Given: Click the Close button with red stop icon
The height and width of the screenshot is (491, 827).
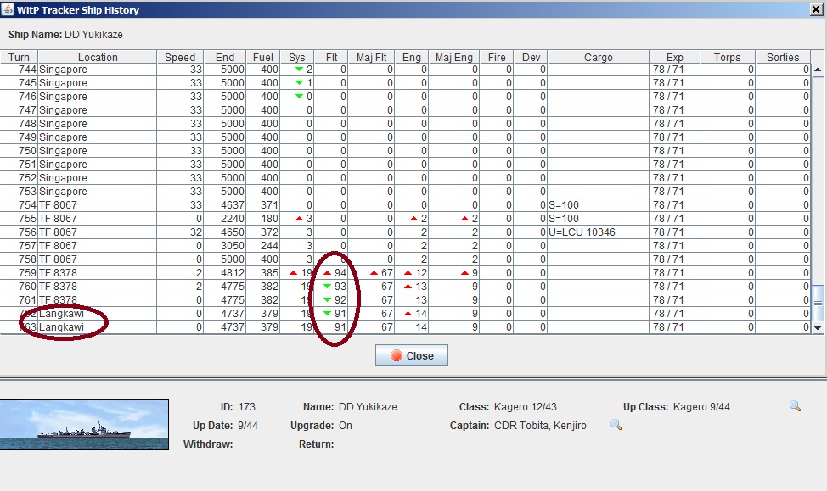Looking at the screenshot, I should click(412, 355).
